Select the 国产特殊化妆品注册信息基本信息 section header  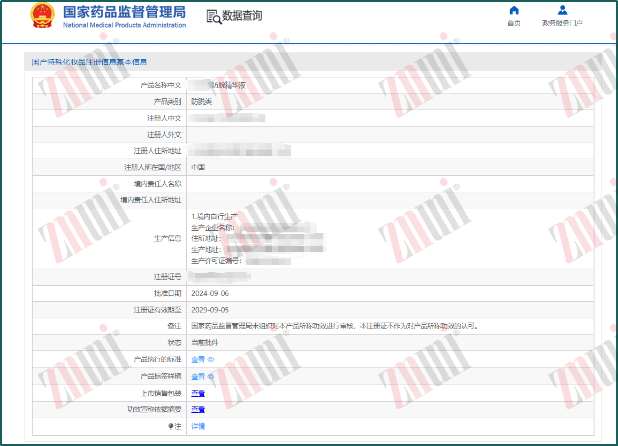point(89,62)
